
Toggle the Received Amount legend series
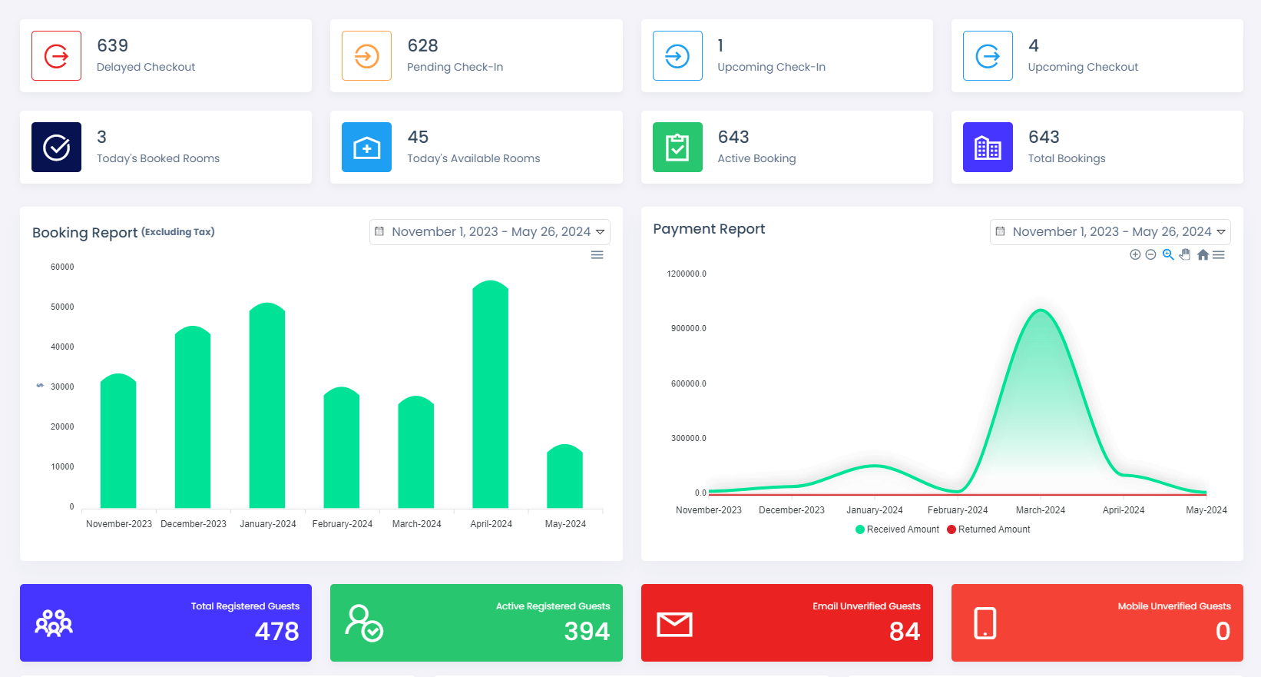(x=897, y=529)
